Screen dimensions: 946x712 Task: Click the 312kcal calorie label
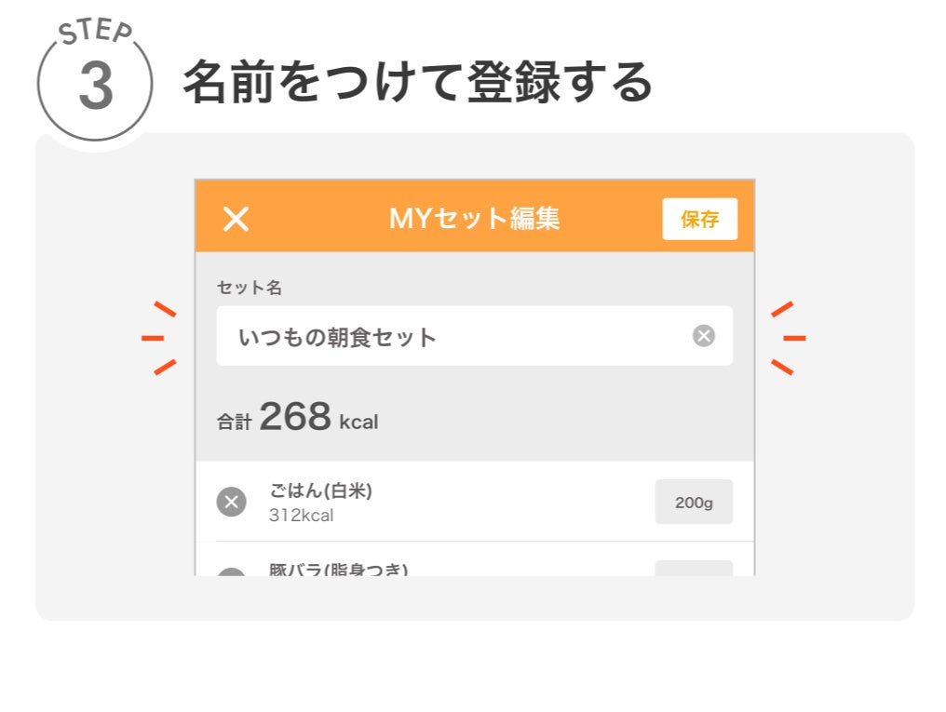point(301,516)
